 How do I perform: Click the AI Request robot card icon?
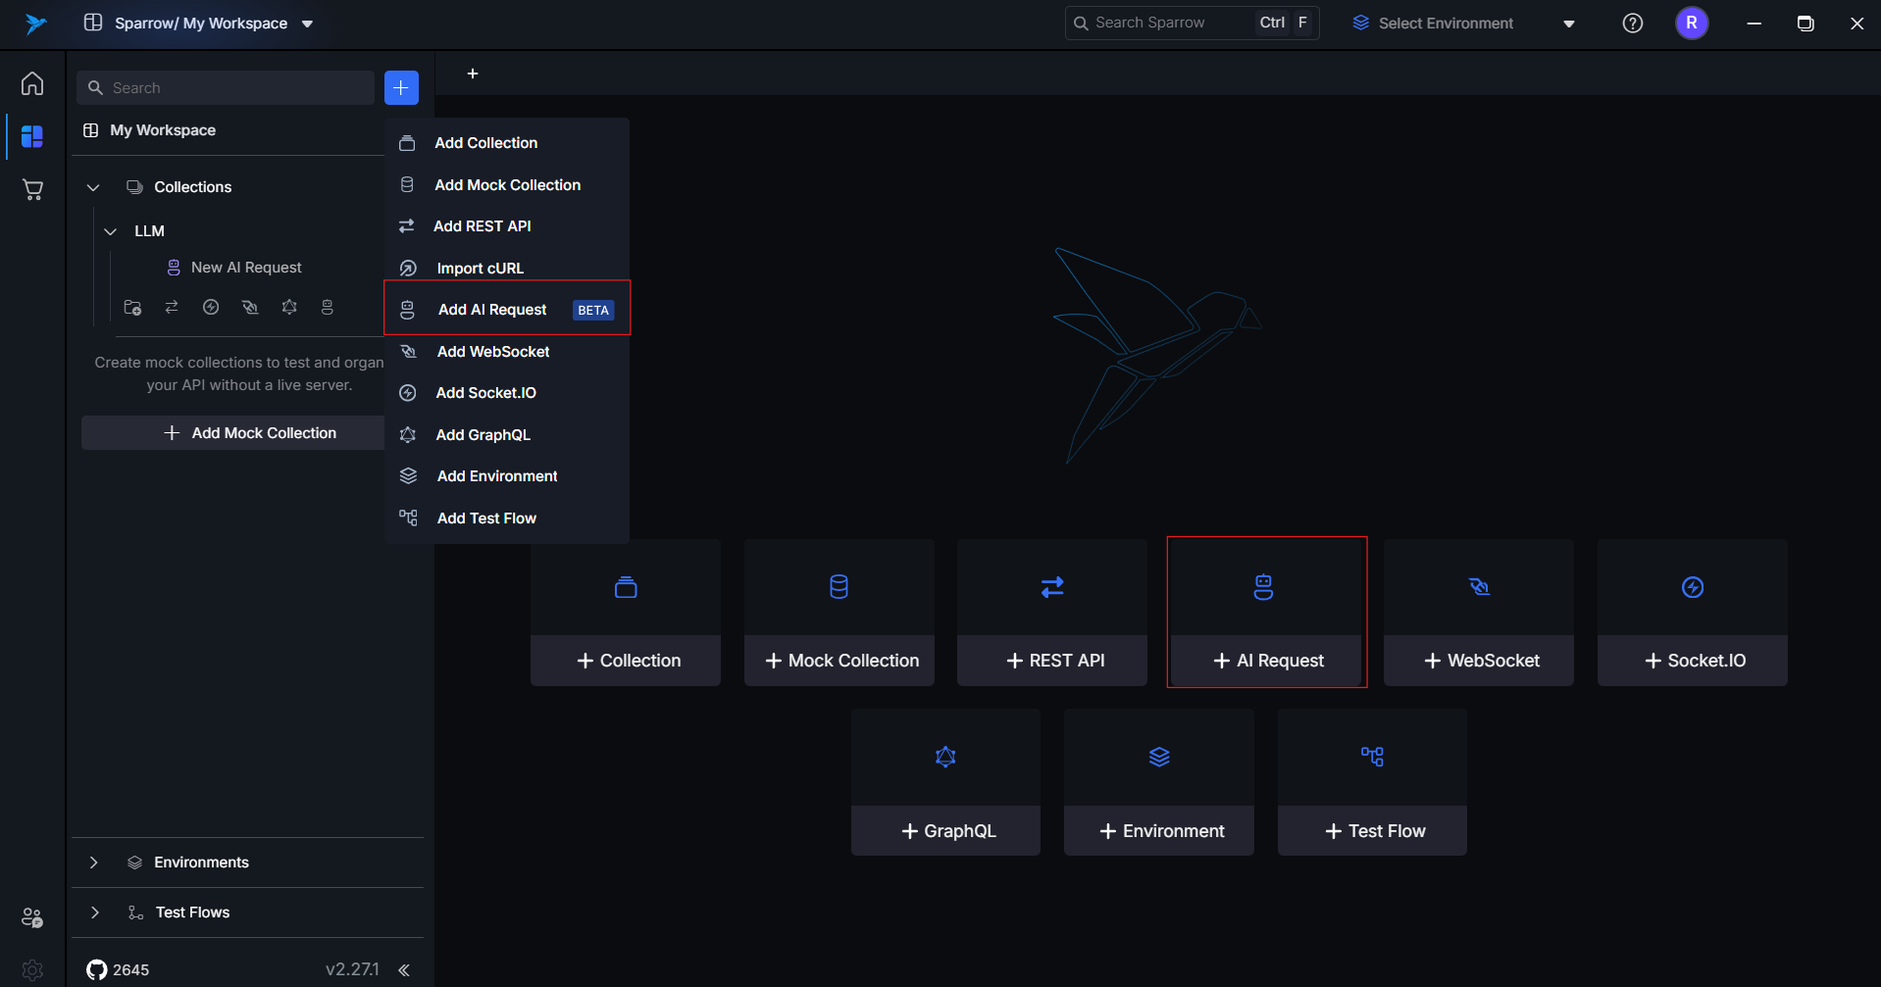tap(1263, 587)
